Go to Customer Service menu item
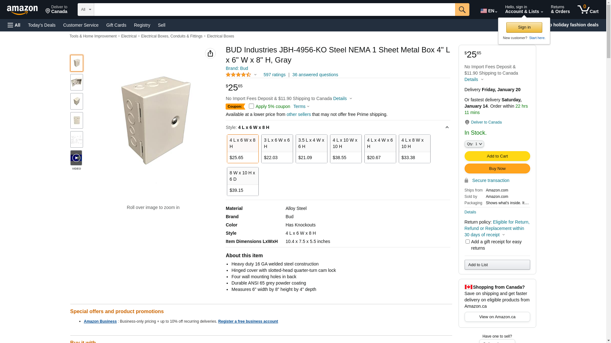The width and height of the screenshot is (611, 343). [81, 25]
